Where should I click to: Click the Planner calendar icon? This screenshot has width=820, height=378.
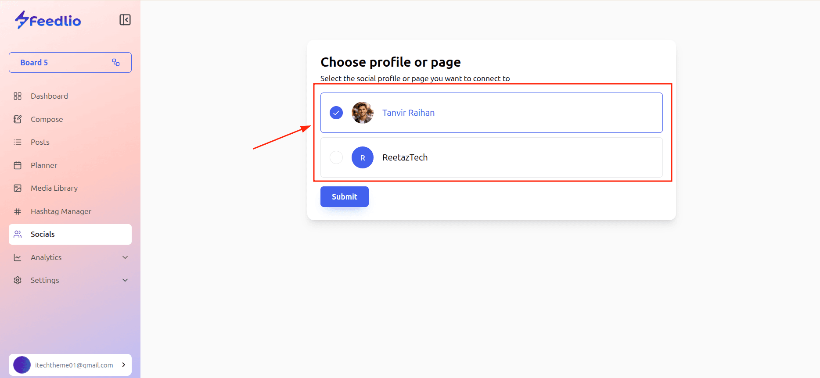click(x=18, y=165)
